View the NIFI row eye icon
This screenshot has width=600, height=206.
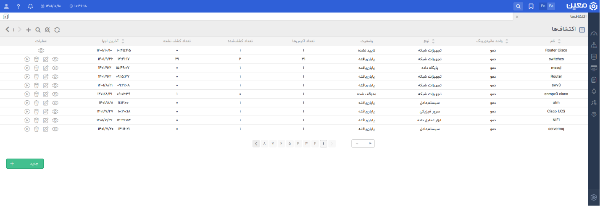click(x=55, y=120)
